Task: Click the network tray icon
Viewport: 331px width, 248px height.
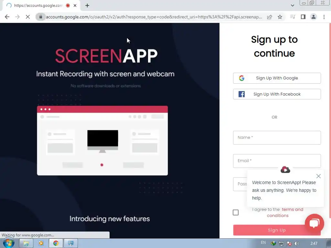Action: click(281, 243)
